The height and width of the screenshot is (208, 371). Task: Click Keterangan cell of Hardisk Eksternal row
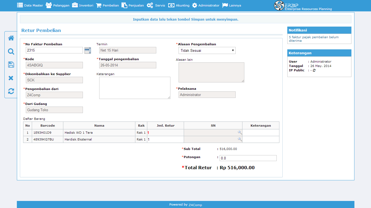(x=261, y=139)
